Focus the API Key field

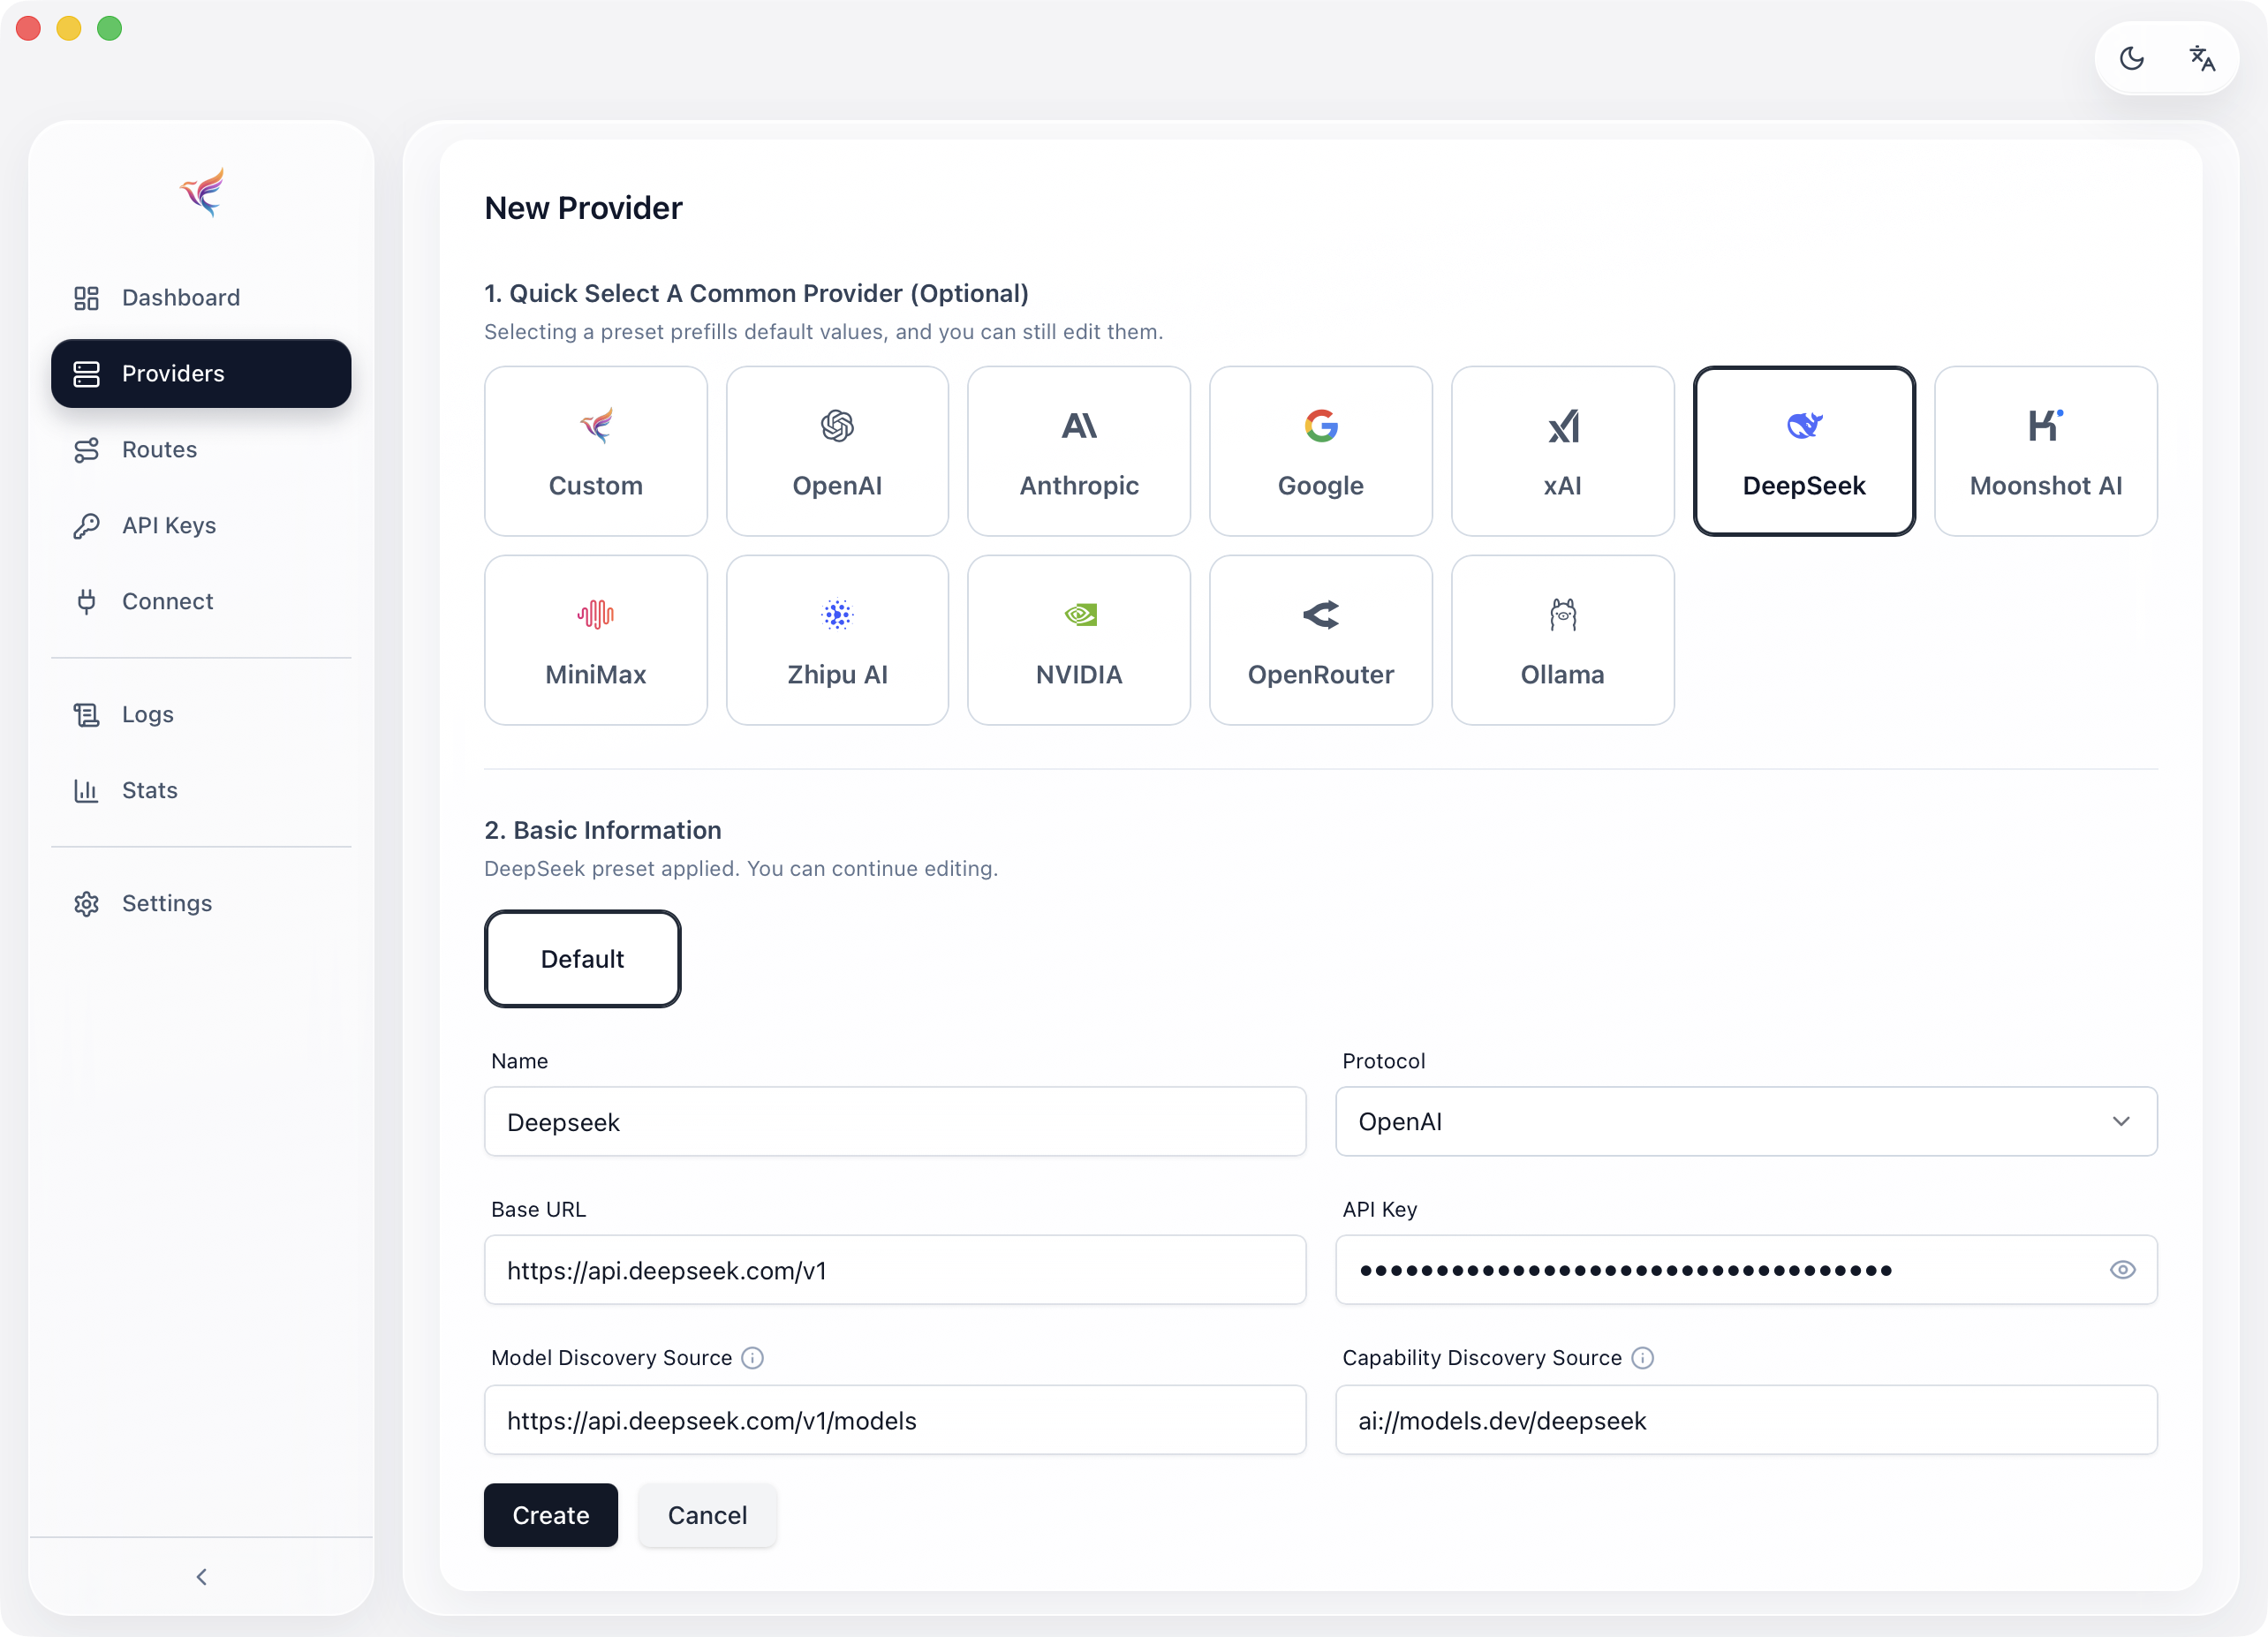pyautogui.click(x=1746, y=1270)
